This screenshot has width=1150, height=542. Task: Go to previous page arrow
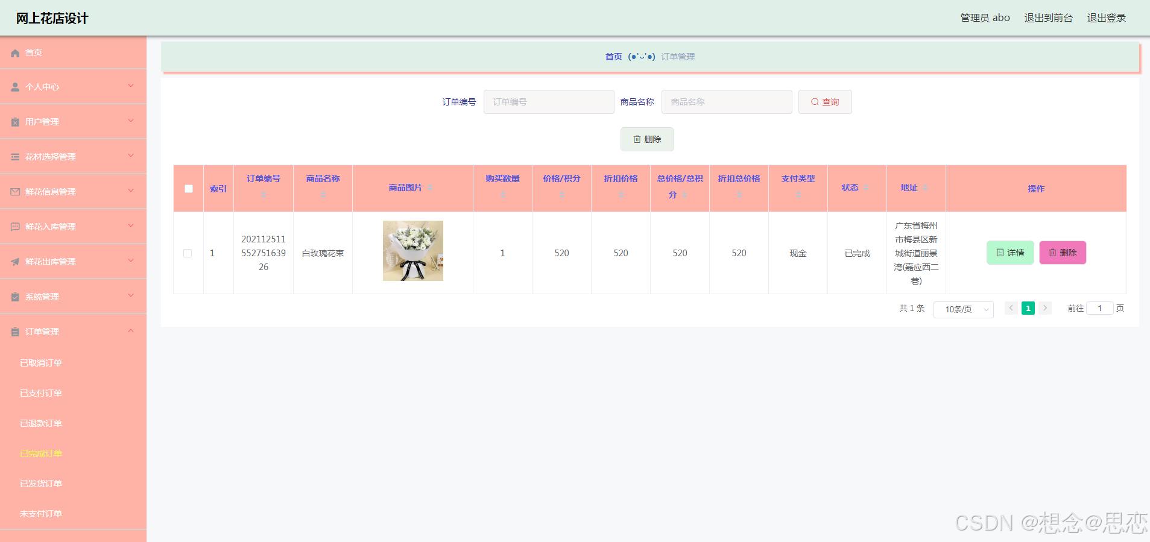point(1011,308)
